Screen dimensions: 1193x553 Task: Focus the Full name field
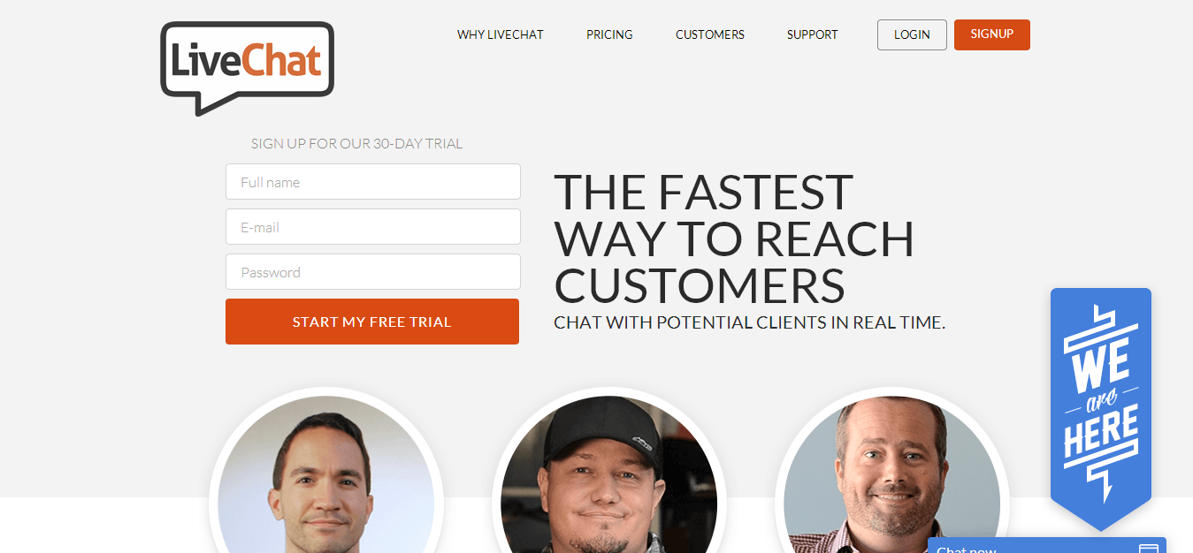373,182
